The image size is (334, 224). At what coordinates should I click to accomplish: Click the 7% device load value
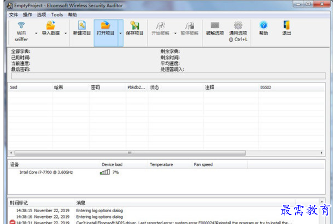pyautogui.click(x=116, y=172)
